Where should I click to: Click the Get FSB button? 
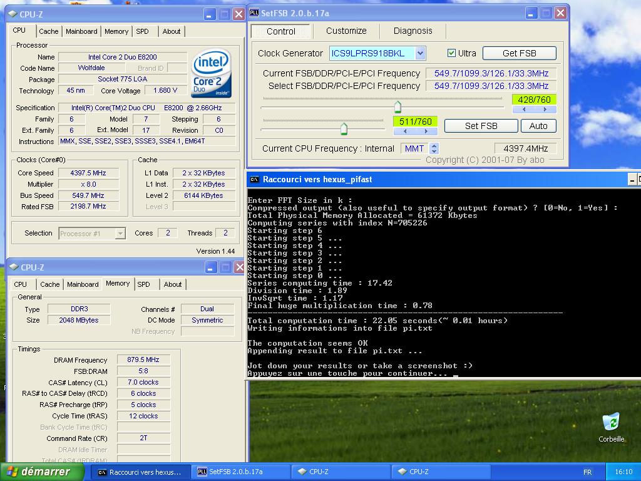tap(519, 53)
